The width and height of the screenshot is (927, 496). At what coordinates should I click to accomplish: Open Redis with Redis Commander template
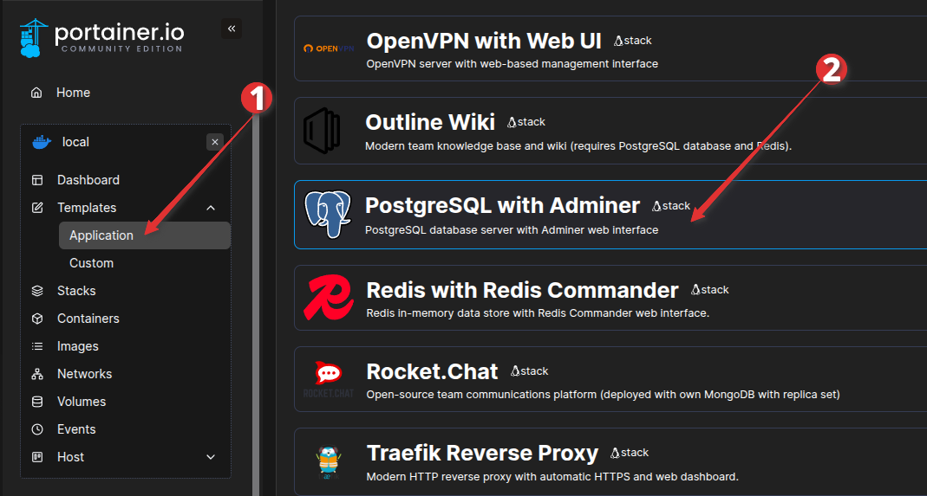tap(523, 290)
